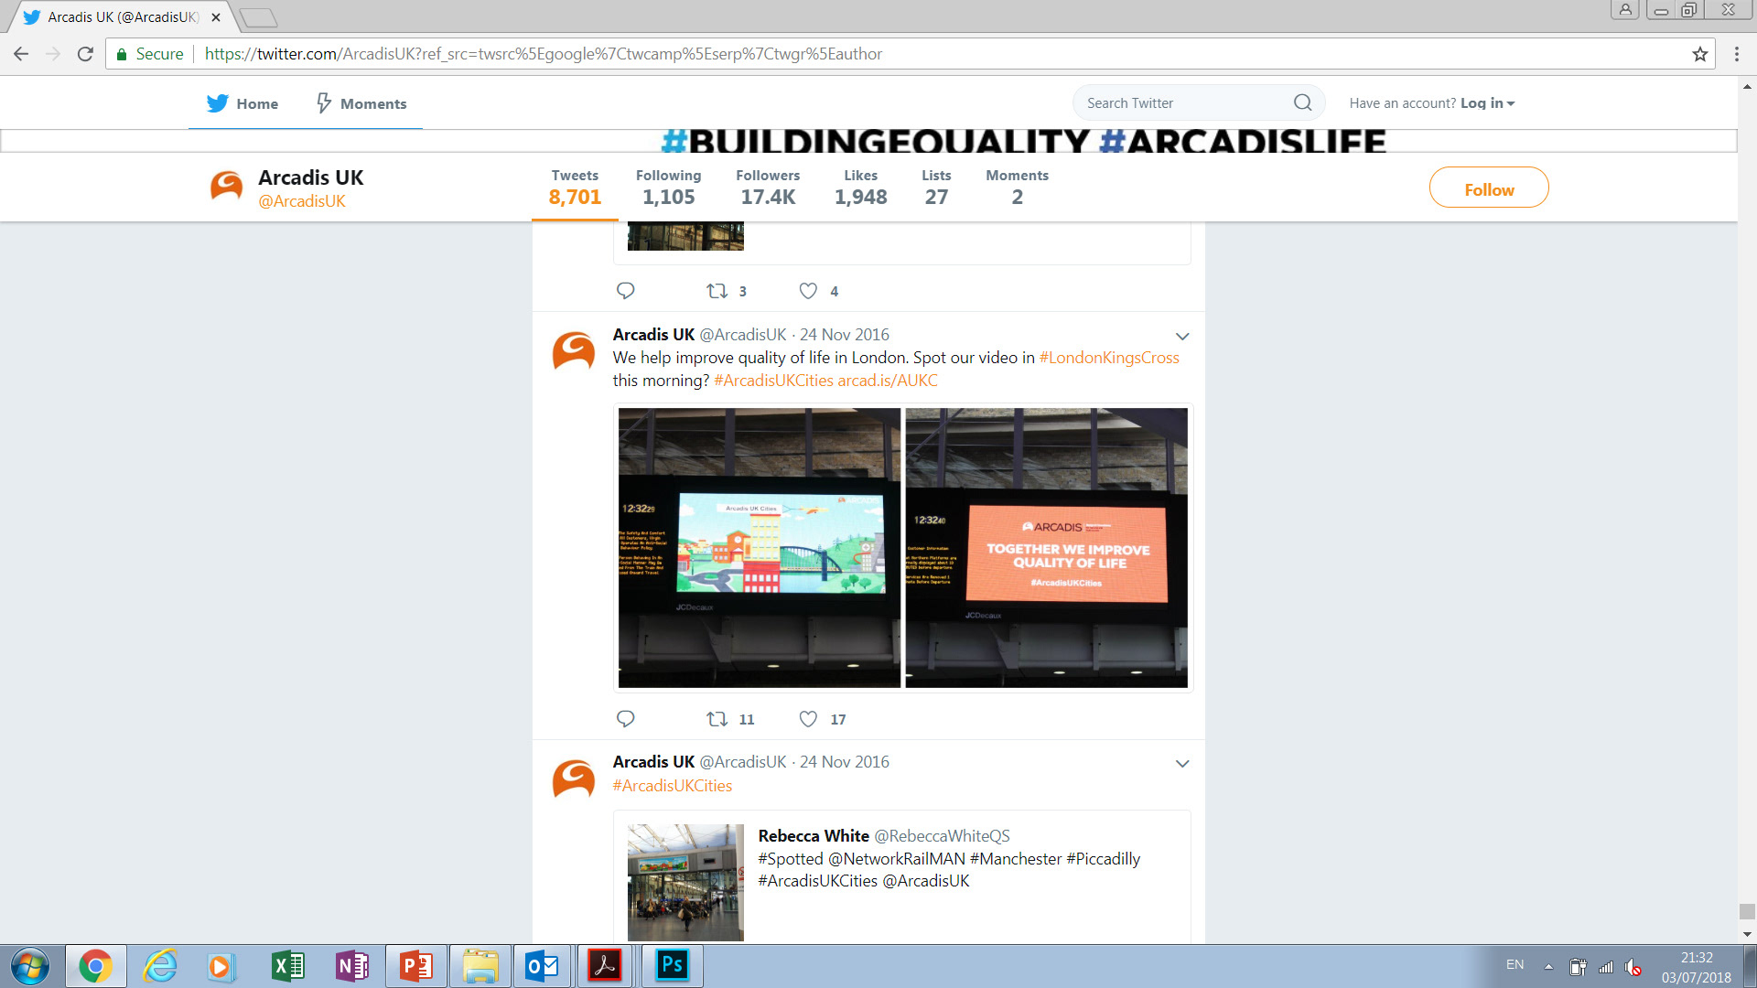Open PowerPoint from the taskbar

(416, 966)
